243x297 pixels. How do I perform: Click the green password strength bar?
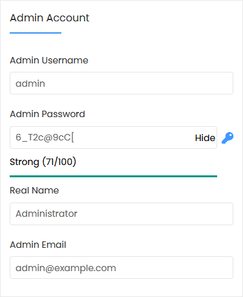point(113,176)
